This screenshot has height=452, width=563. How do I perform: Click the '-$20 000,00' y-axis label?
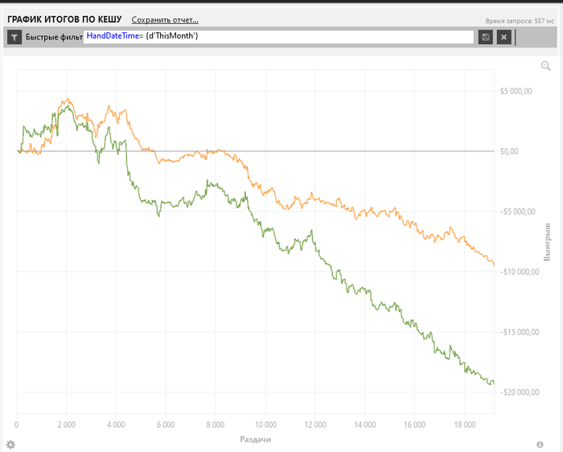click(520, 392)
